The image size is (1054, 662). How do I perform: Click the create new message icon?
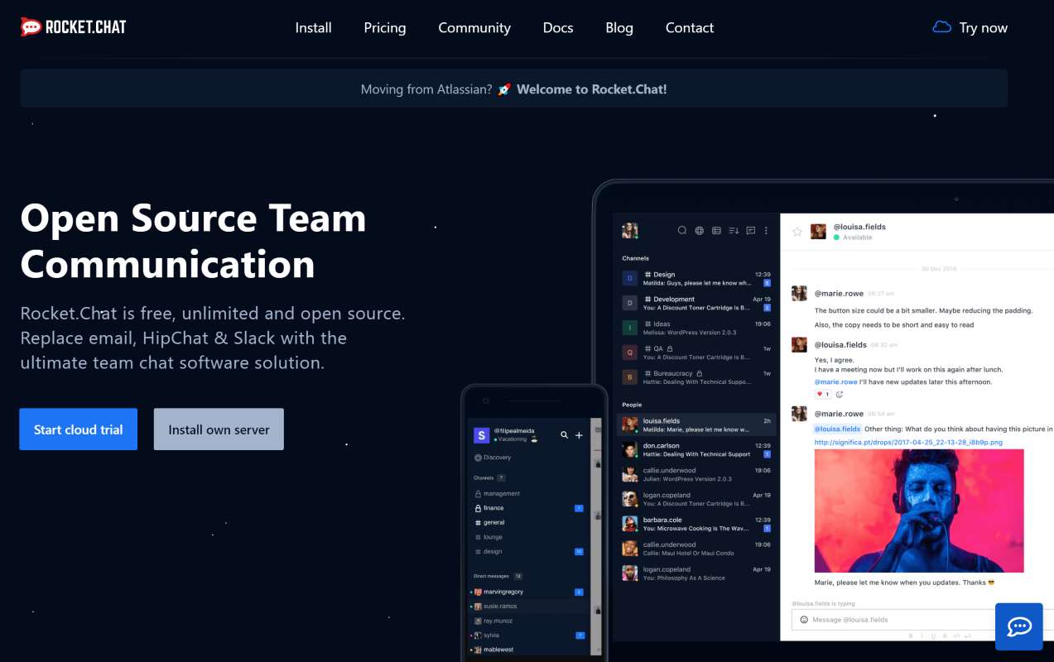pos(751,231)
